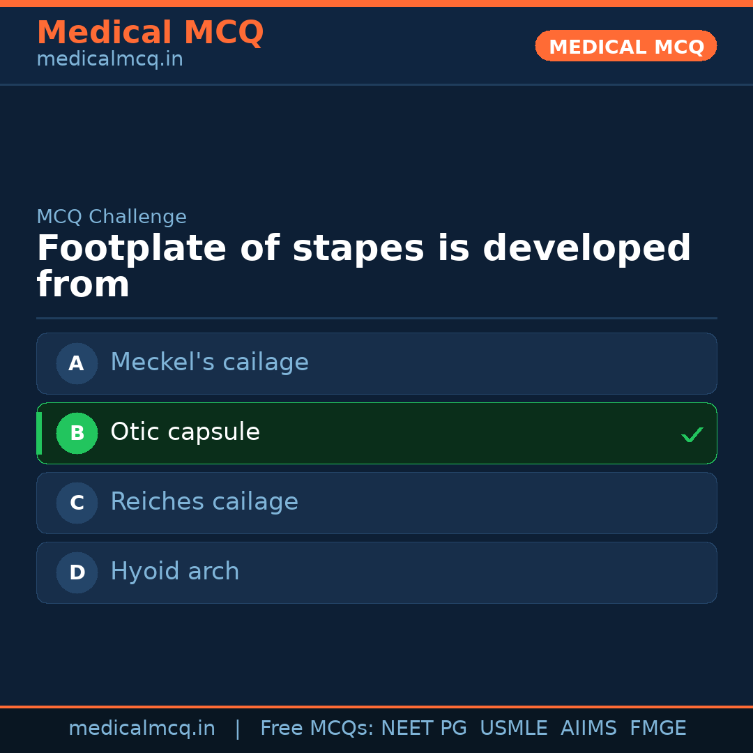This screenshot has width=753, height=753.
Task: Select the circular B icon for Otic capsule
Action: [77, 433]
